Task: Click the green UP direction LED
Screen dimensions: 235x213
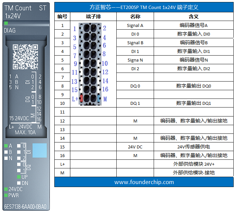Action: pyautogui.click(x=19, y=177)
